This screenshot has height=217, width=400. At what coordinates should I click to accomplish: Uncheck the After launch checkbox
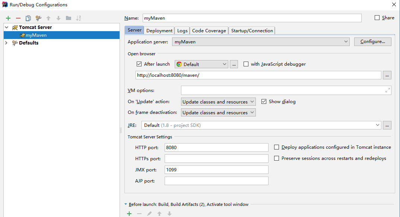(x=139, y=64)
